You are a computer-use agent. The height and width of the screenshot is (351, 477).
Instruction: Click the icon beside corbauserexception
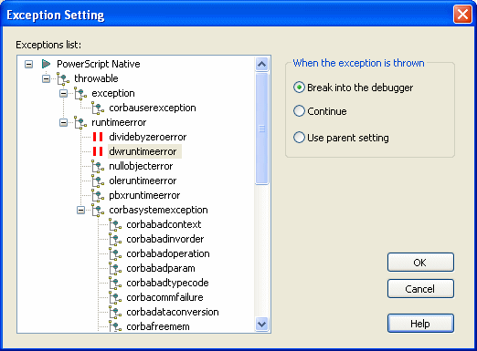coord(98,108)
